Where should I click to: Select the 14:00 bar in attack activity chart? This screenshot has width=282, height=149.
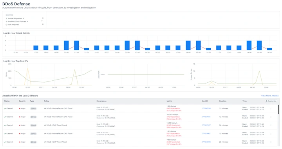249,45
